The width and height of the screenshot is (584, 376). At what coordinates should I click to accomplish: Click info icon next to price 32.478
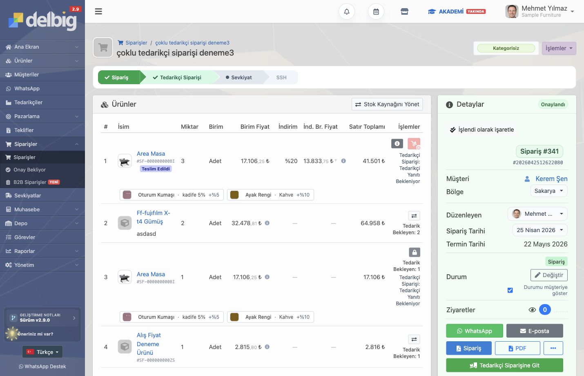(267, 223)
